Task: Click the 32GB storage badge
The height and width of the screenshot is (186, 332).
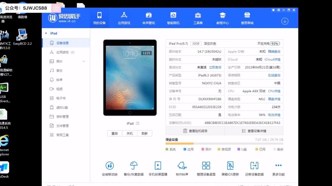Action: pyautogui.click(x=196, y=44)
